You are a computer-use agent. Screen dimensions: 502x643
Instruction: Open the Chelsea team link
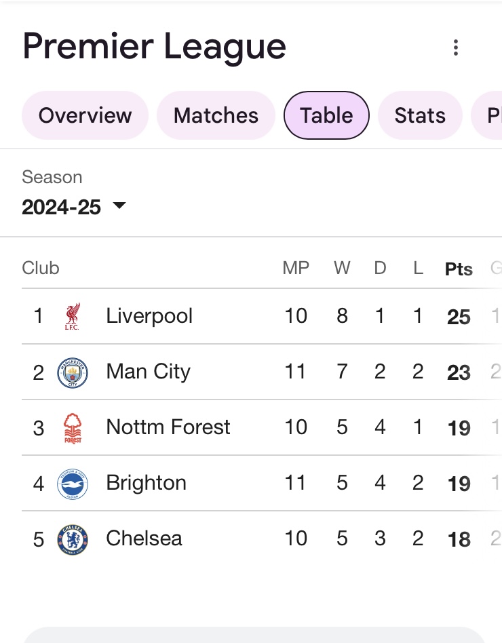[x=144, y=539]
